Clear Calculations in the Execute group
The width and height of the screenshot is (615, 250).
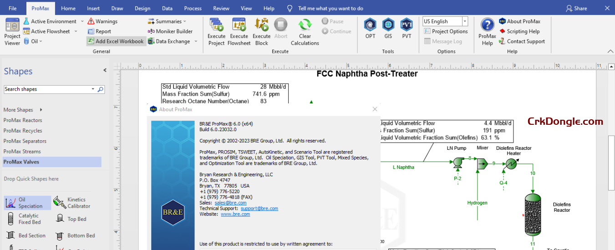pyautogui.click(x=305, y=31)
